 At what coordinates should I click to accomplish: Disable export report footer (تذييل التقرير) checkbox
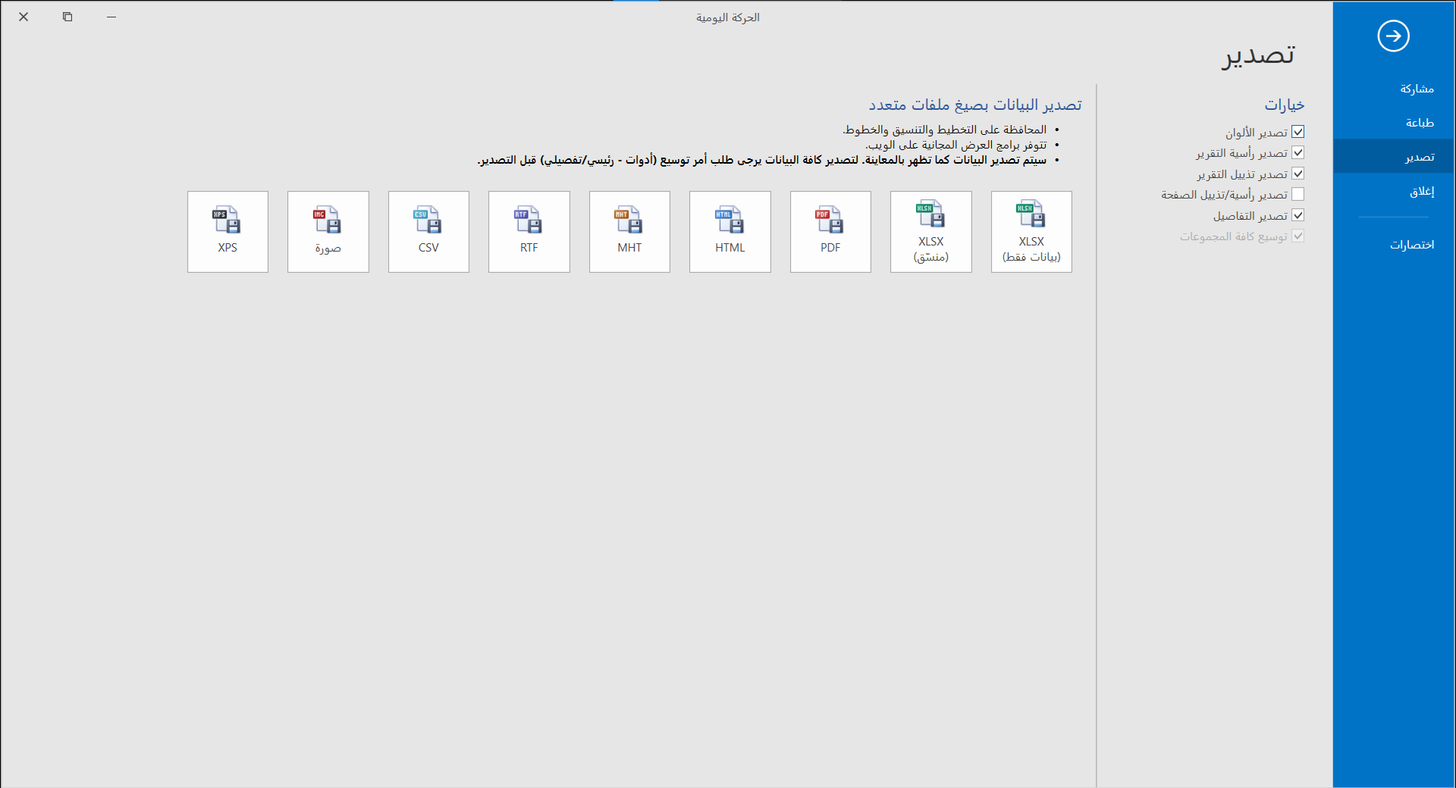[1298, 174]
